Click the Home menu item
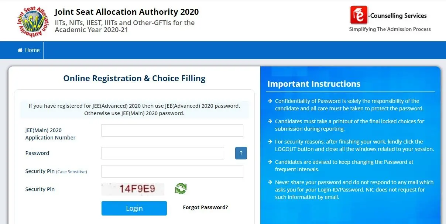 pos(29,50)
